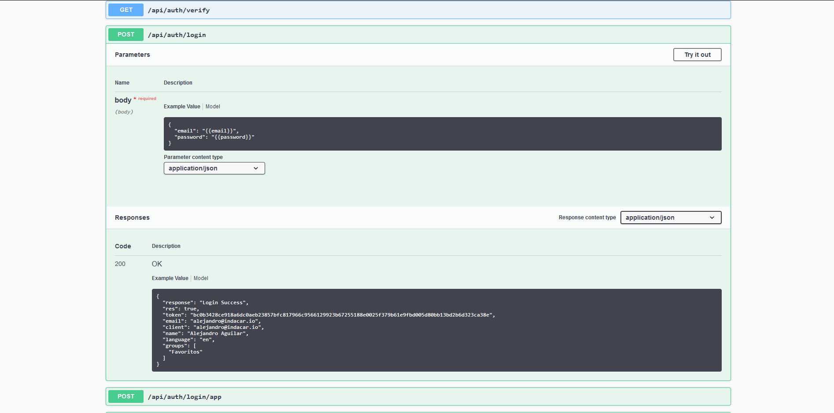Click the Responses section heading
The image size is (834, 413).
(x=132, y=218)
